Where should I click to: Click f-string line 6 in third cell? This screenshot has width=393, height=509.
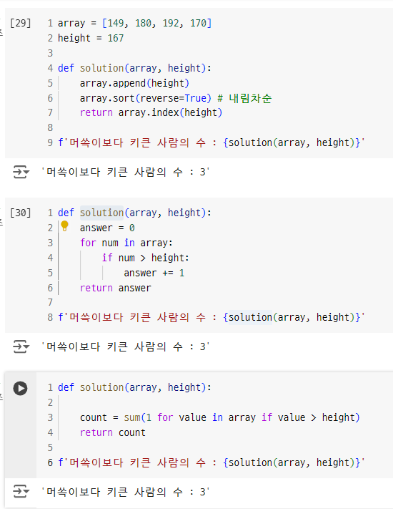click(212, 462)
